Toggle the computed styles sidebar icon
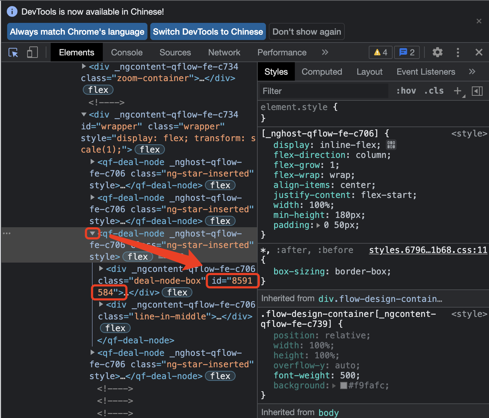This screenshot has width=489, height=418. pos(477,91)
